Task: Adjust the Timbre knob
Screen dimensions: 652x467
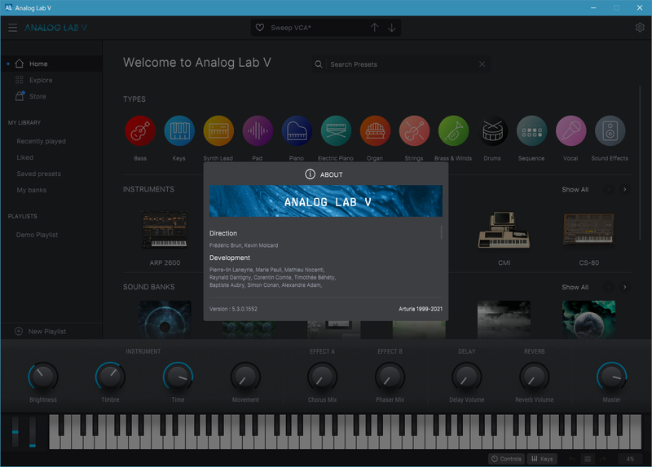Action: point(110,377)
